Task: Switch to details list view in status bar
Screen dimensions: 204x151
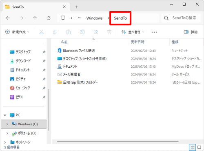Action: (193, 147)
